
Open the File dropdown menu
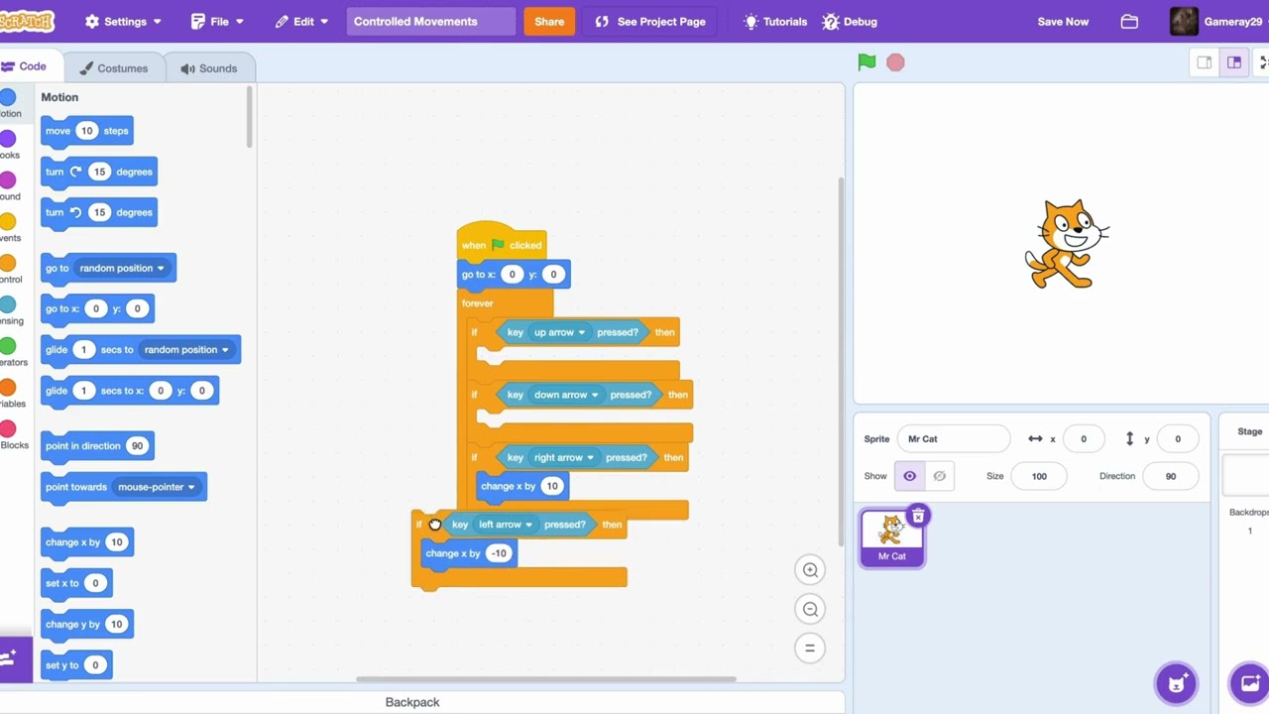pyautogui.click(x=217, y=21)
